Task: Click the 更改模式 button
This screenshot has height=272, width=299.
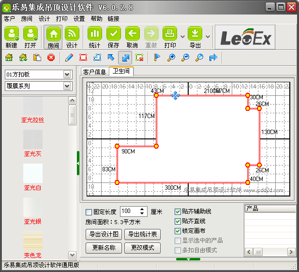Action: click(142, 248)
